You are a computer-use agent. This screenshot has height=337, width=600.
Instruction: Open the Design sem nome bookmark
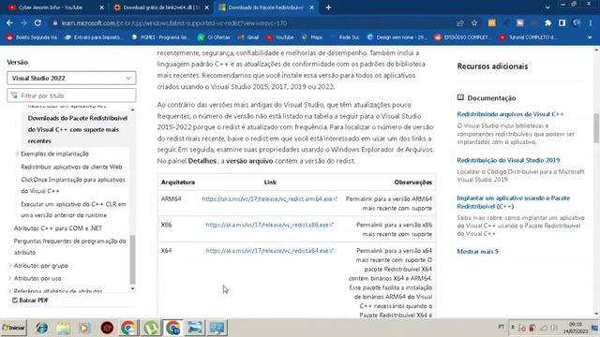(x=397, y=37)
